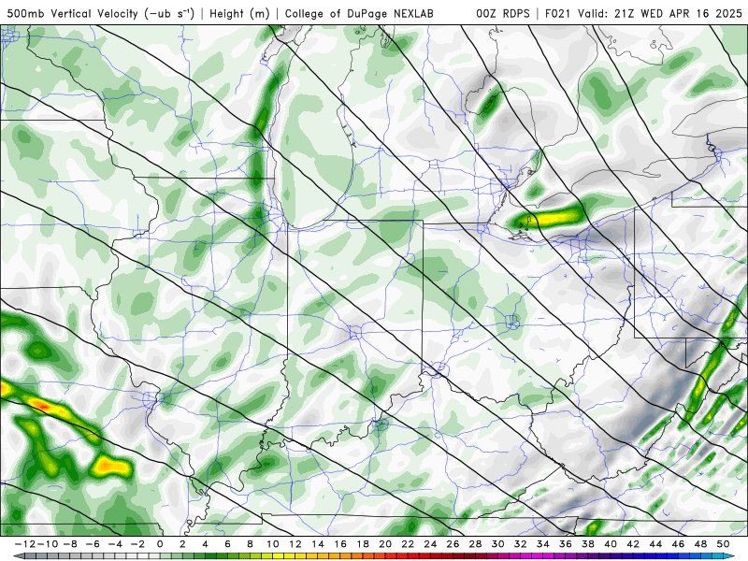Click the '00Z RDPS' model run label
Image resolution: width=748 pixels, height=561 pixels.
[x=503, y=13]
